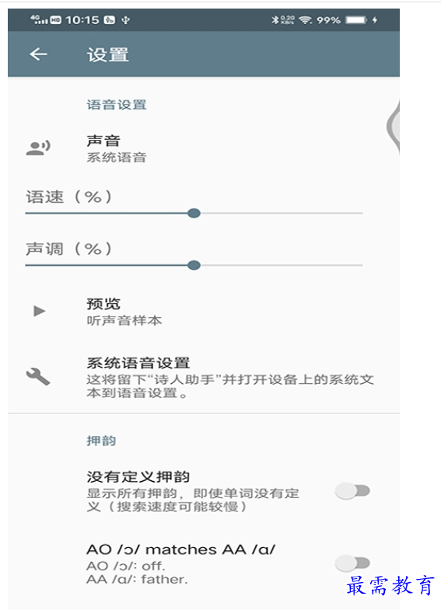
Task: Tap the 4G signal strength icon
Action: (39, 20)
